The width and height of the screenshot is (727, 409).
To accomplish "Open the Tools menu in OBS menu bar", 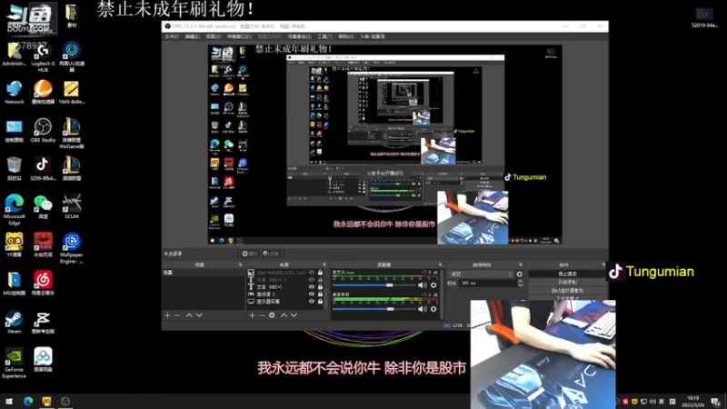I will 324,36.
